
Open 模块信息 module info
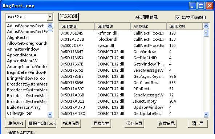click(x=71, y=123)
